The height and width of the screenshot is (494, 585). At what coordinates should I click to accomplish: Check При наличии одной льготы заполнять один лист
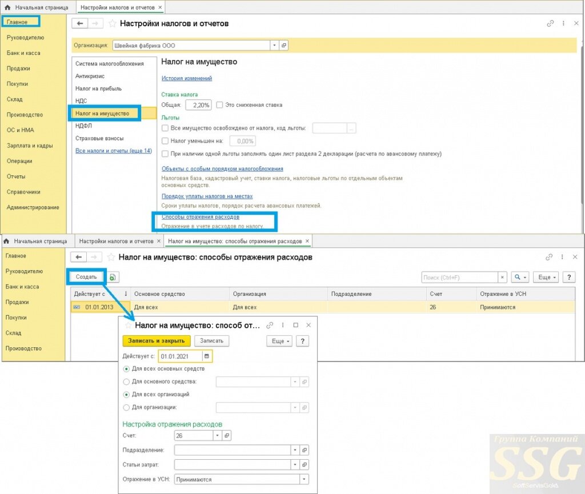coord(165,154)
